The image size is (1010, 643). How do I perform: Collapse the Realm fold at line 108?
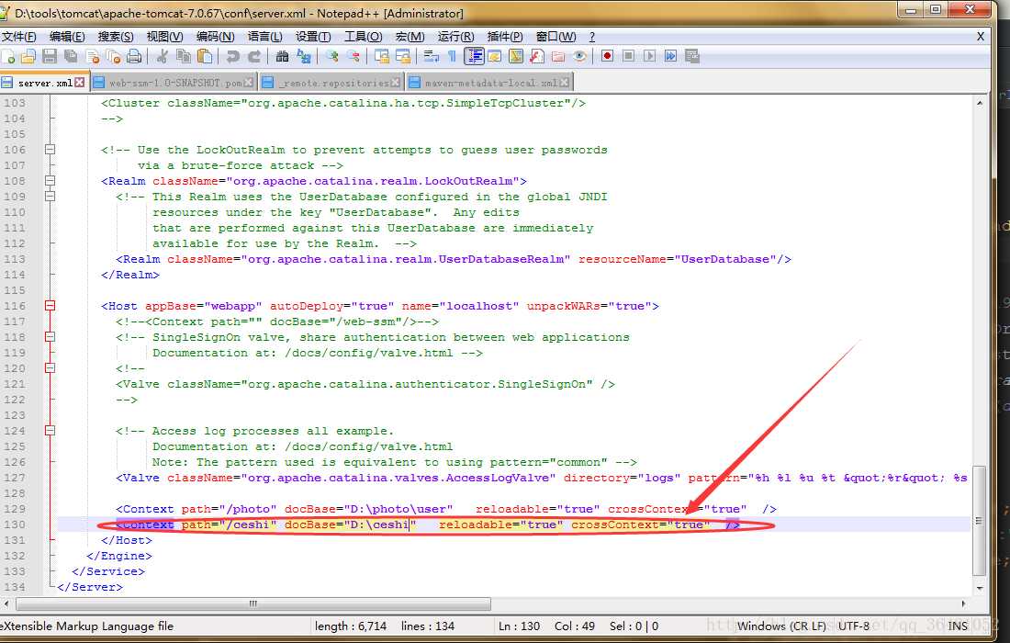tap(50, 180)
